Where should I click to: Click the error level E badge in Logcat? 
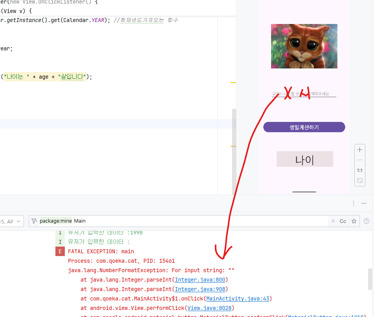tap(60, 251)
